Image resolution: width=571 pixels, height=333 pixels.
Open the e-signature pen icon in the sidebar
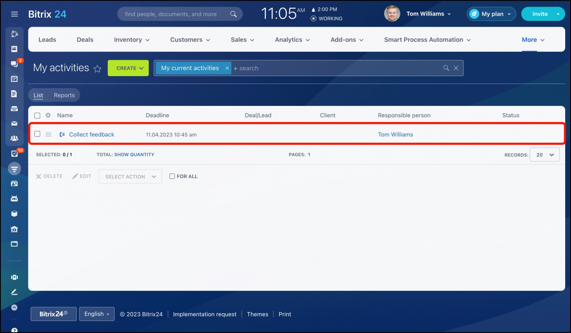click(14, 292)
